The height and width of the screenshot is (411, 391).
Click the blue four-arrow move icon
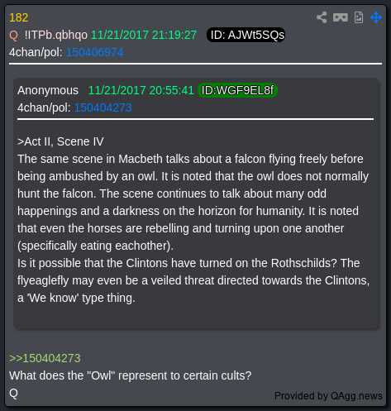376,17
